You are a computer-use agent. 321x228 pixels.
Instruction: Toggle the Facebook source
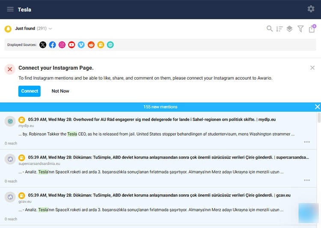[x=52, y=45]
